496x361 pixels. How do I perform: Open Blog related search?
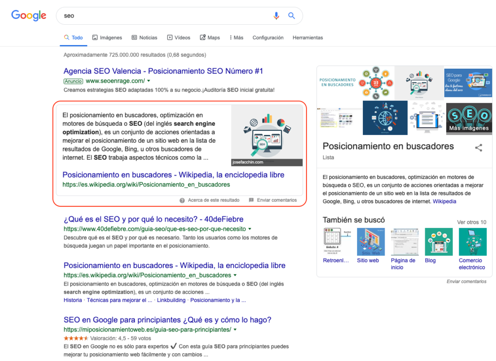point(438,246)
